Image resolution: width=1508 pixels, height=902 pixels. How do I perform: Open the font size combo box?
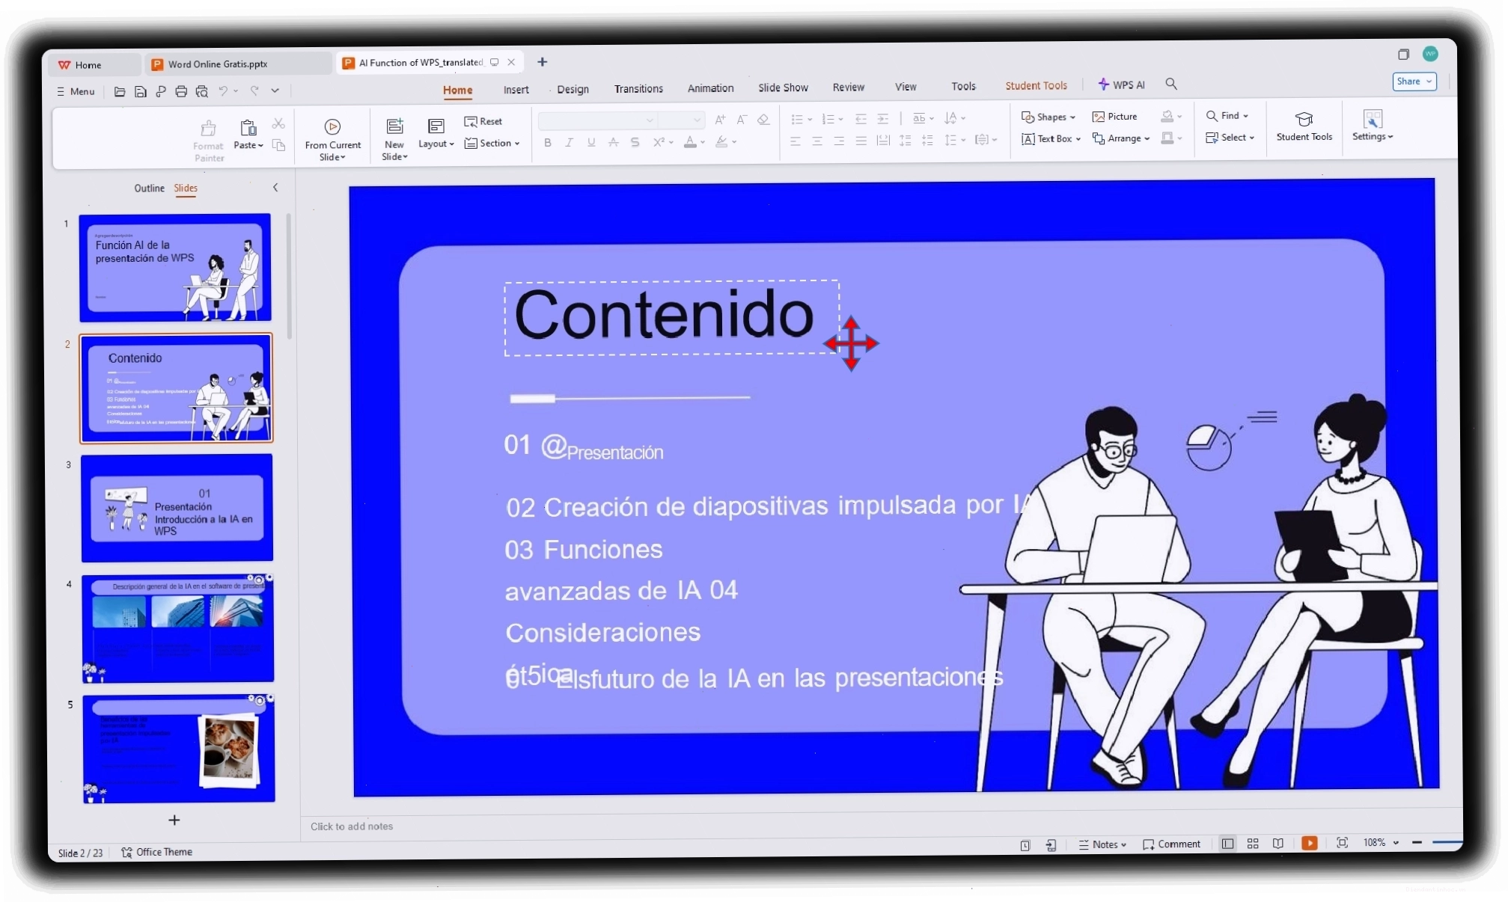(x=682, y=120)
